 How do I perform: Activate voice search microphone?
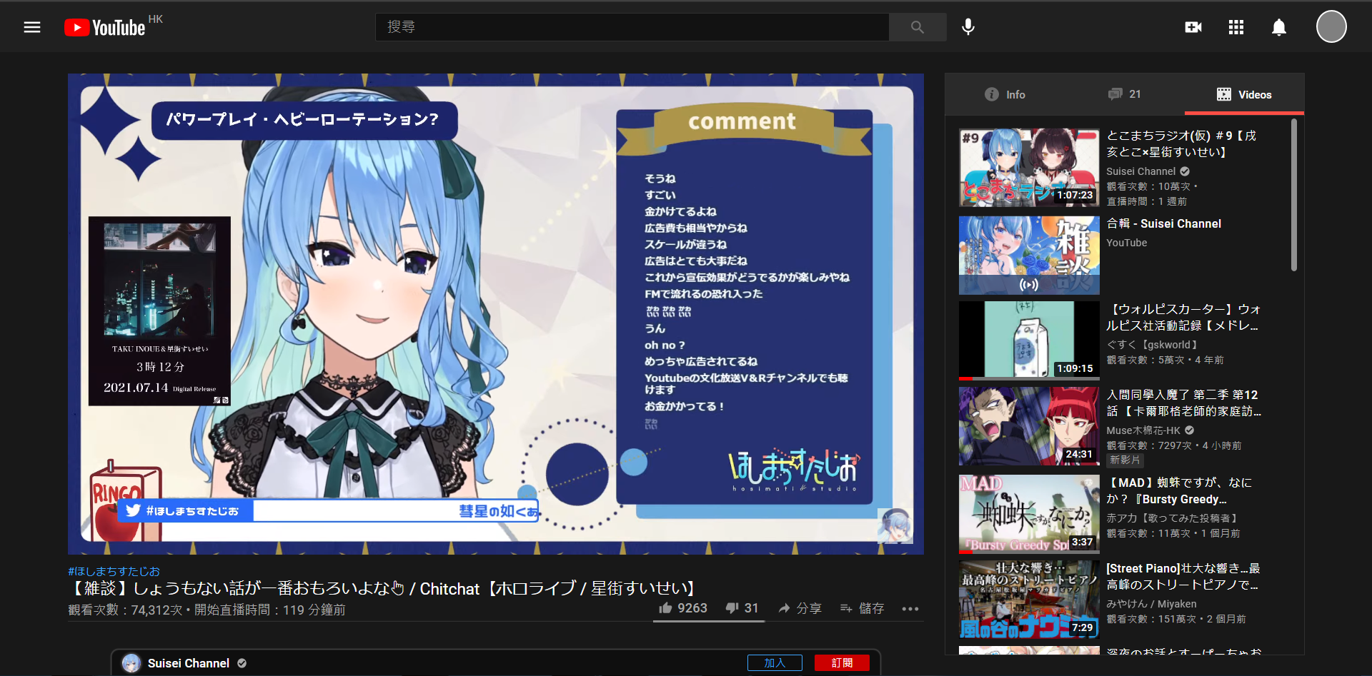968,27
